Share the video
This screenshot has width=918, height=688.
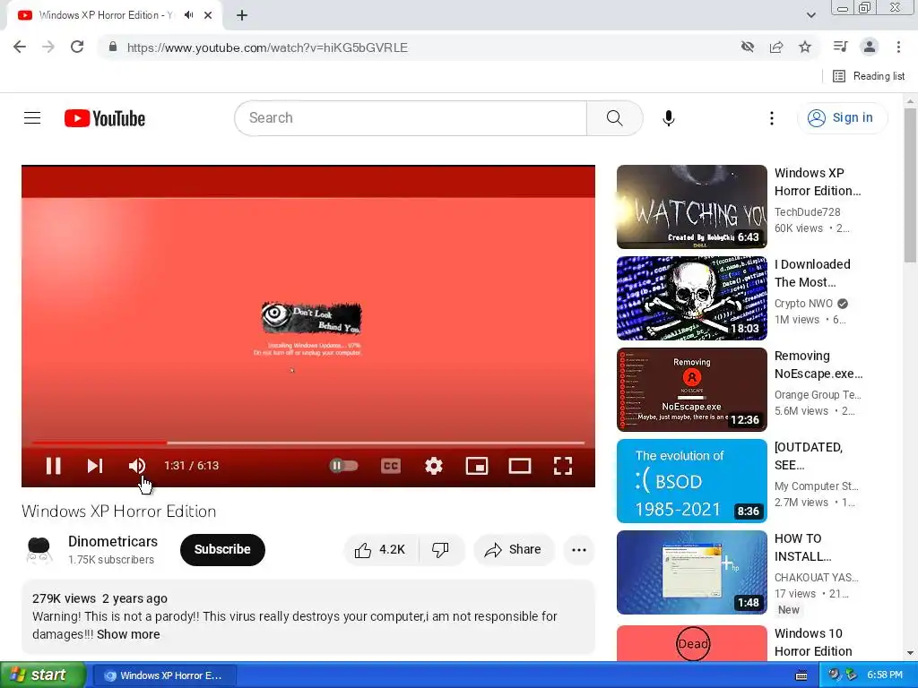coord(513,550)
